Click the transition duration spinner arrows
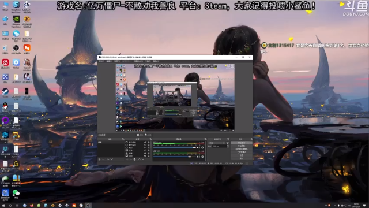Image resolution: width=369 pixels, height=208 pixels. click(228, 146)
